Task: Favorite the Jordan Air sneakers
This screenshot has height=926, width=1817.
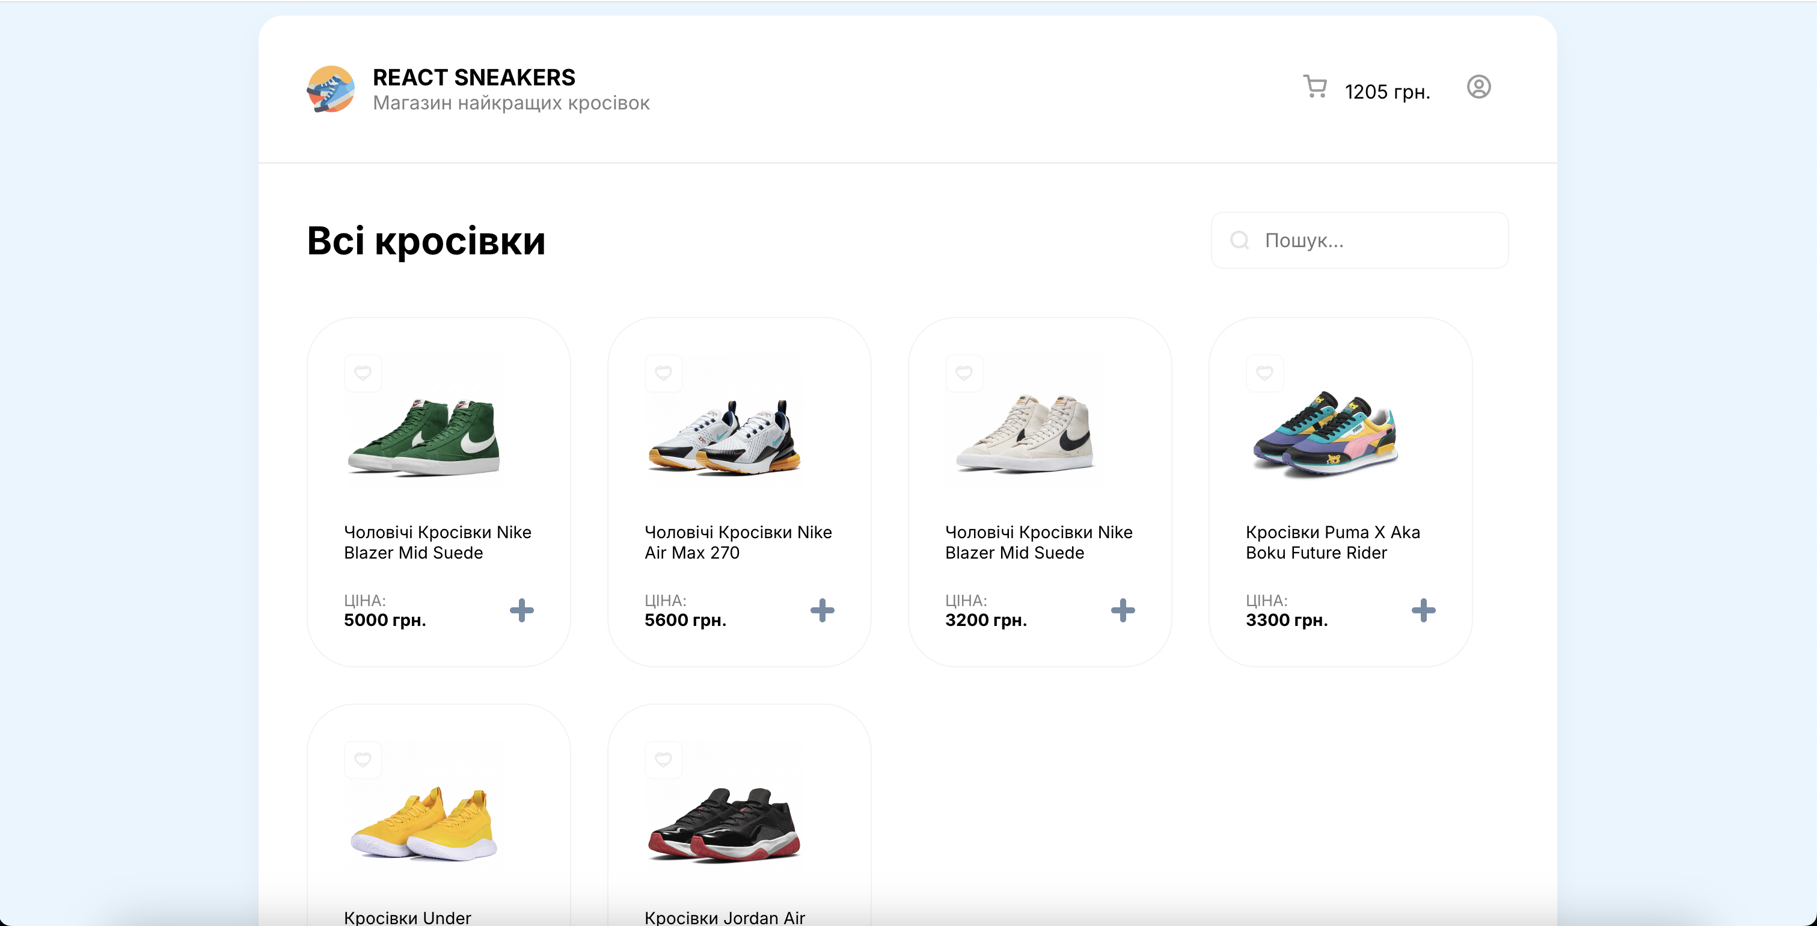Action: pyautogui.click(x=663, y=759)
